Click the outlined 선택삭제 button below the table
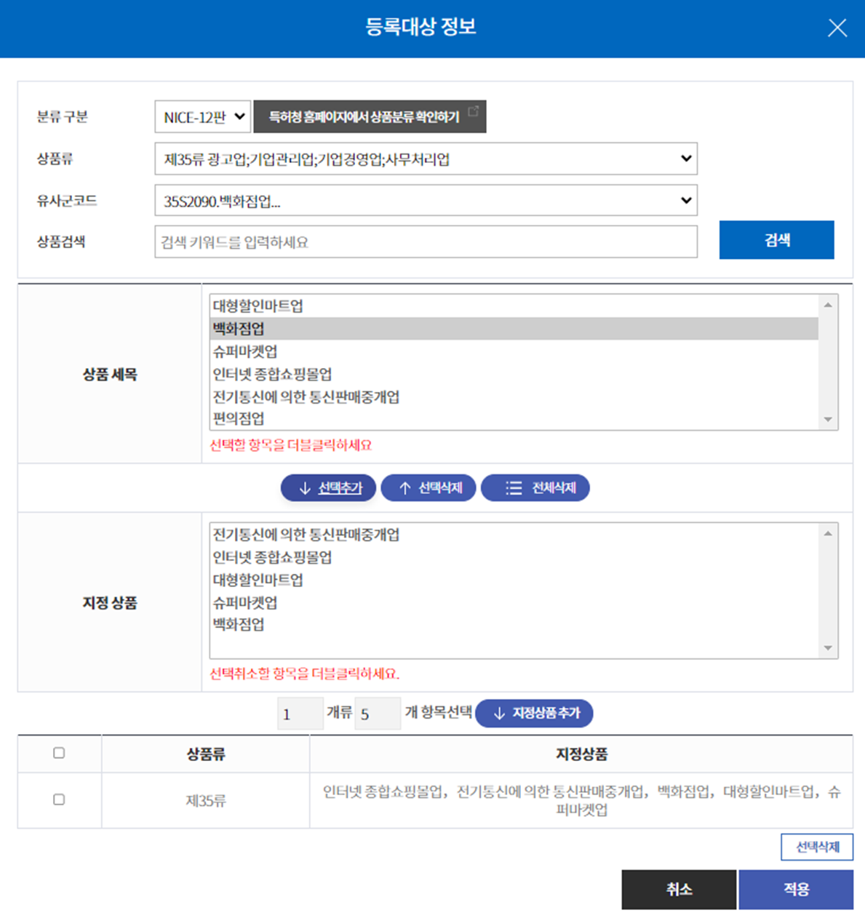Viewport: 865px width, 921px height. point(817,847)
